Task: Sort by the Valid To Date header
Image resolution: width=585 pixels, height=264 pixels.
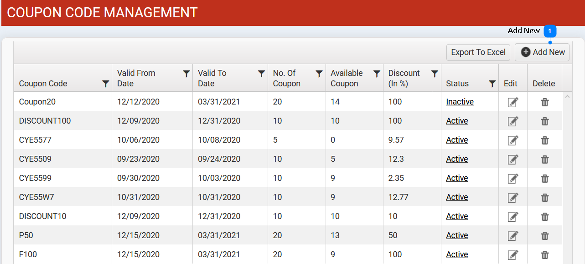Action: (x=212, y=78)
